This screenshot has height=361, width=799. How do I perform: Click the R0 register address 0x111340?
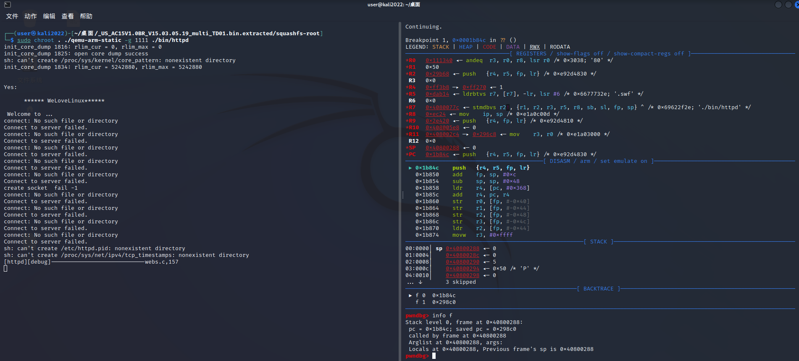click(x=439, y=60)
